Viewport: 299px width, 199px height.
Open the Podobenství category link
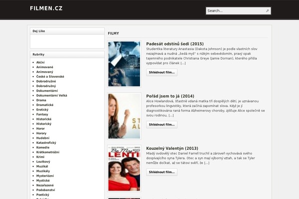(x=45, y=190)
